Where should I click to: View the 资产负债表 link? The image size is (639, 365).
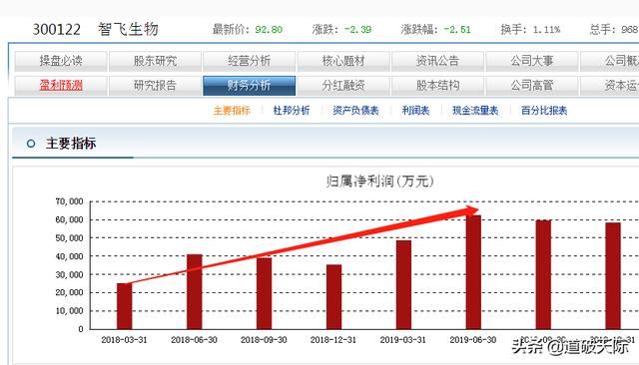tap(355, 111)
